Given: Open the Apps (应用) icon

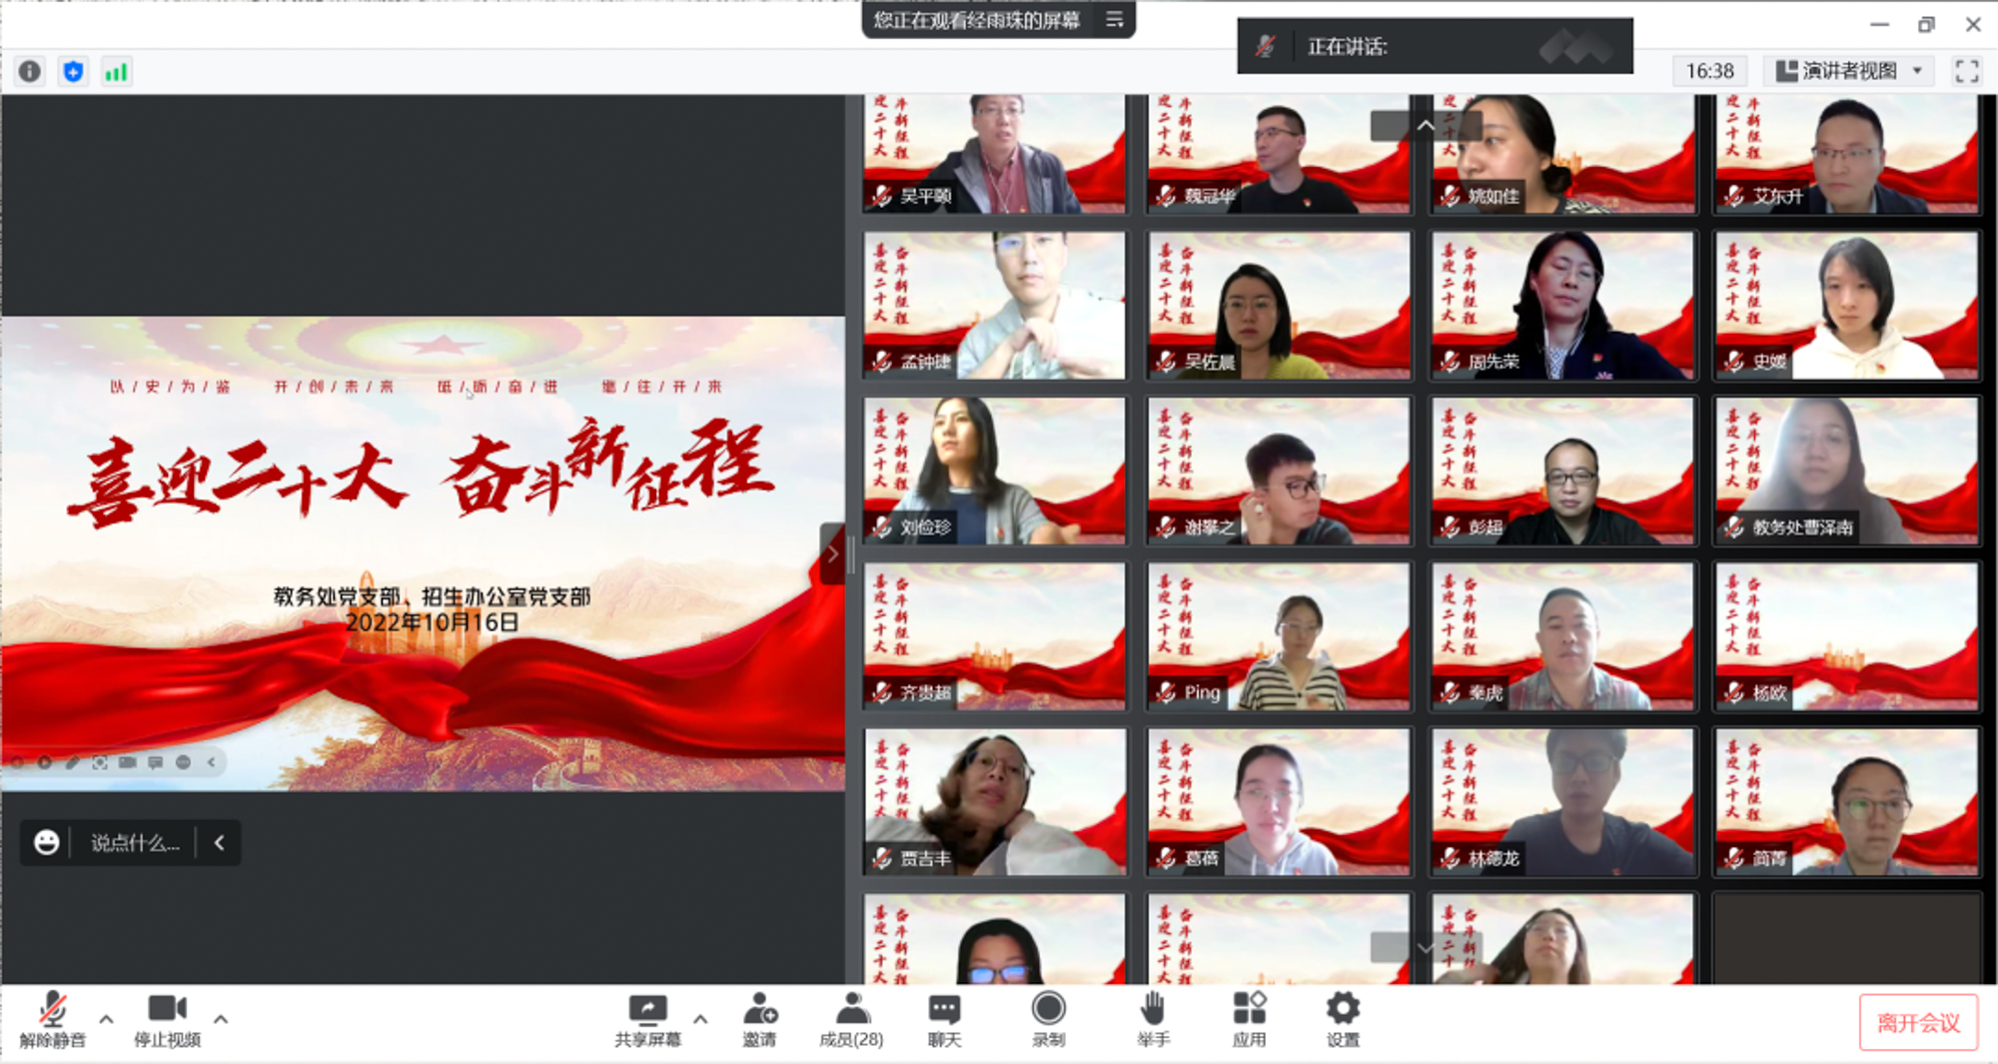Looking at the screenshot, I should coord(1249,1019).
